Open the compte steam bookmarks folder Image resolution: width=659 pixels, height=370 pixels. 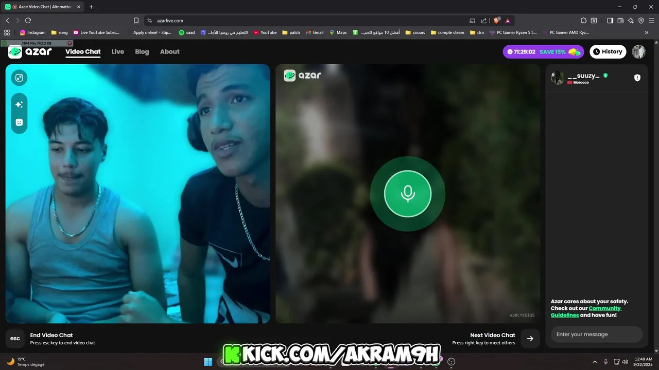(447, 32)
